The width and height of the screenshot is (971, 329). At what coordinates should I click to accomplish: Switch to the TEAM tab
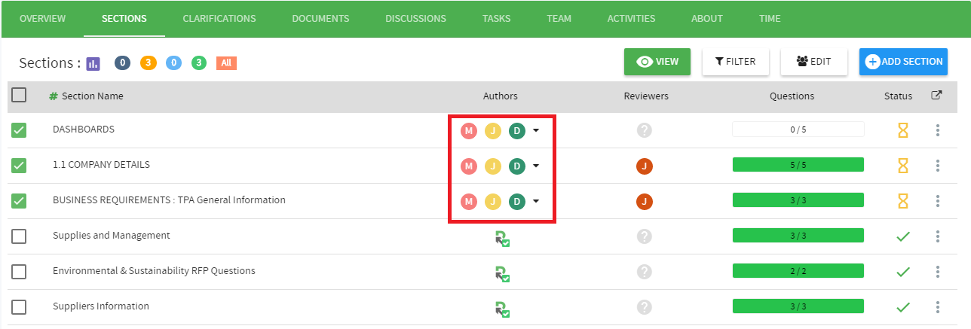pos(559,19)
